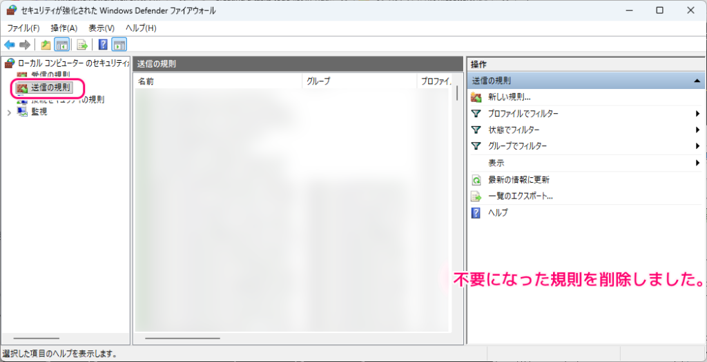Viewport: 707px width, 362px height.
Task: Click the Forward arrow toolbar icon
Action: [x=25, y=45]
